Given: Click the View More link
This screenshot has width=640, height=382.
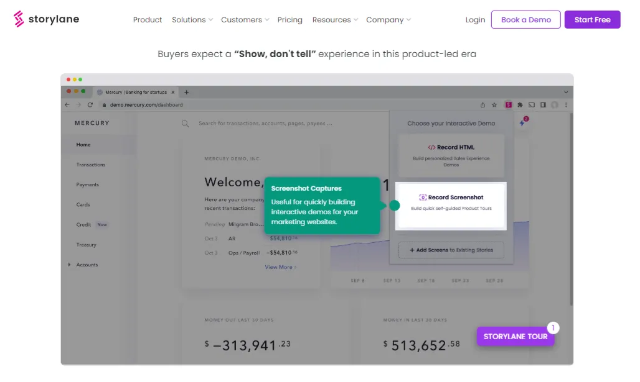Looking at the screenshot, I should pyautogui.click(x=280, y=267).
